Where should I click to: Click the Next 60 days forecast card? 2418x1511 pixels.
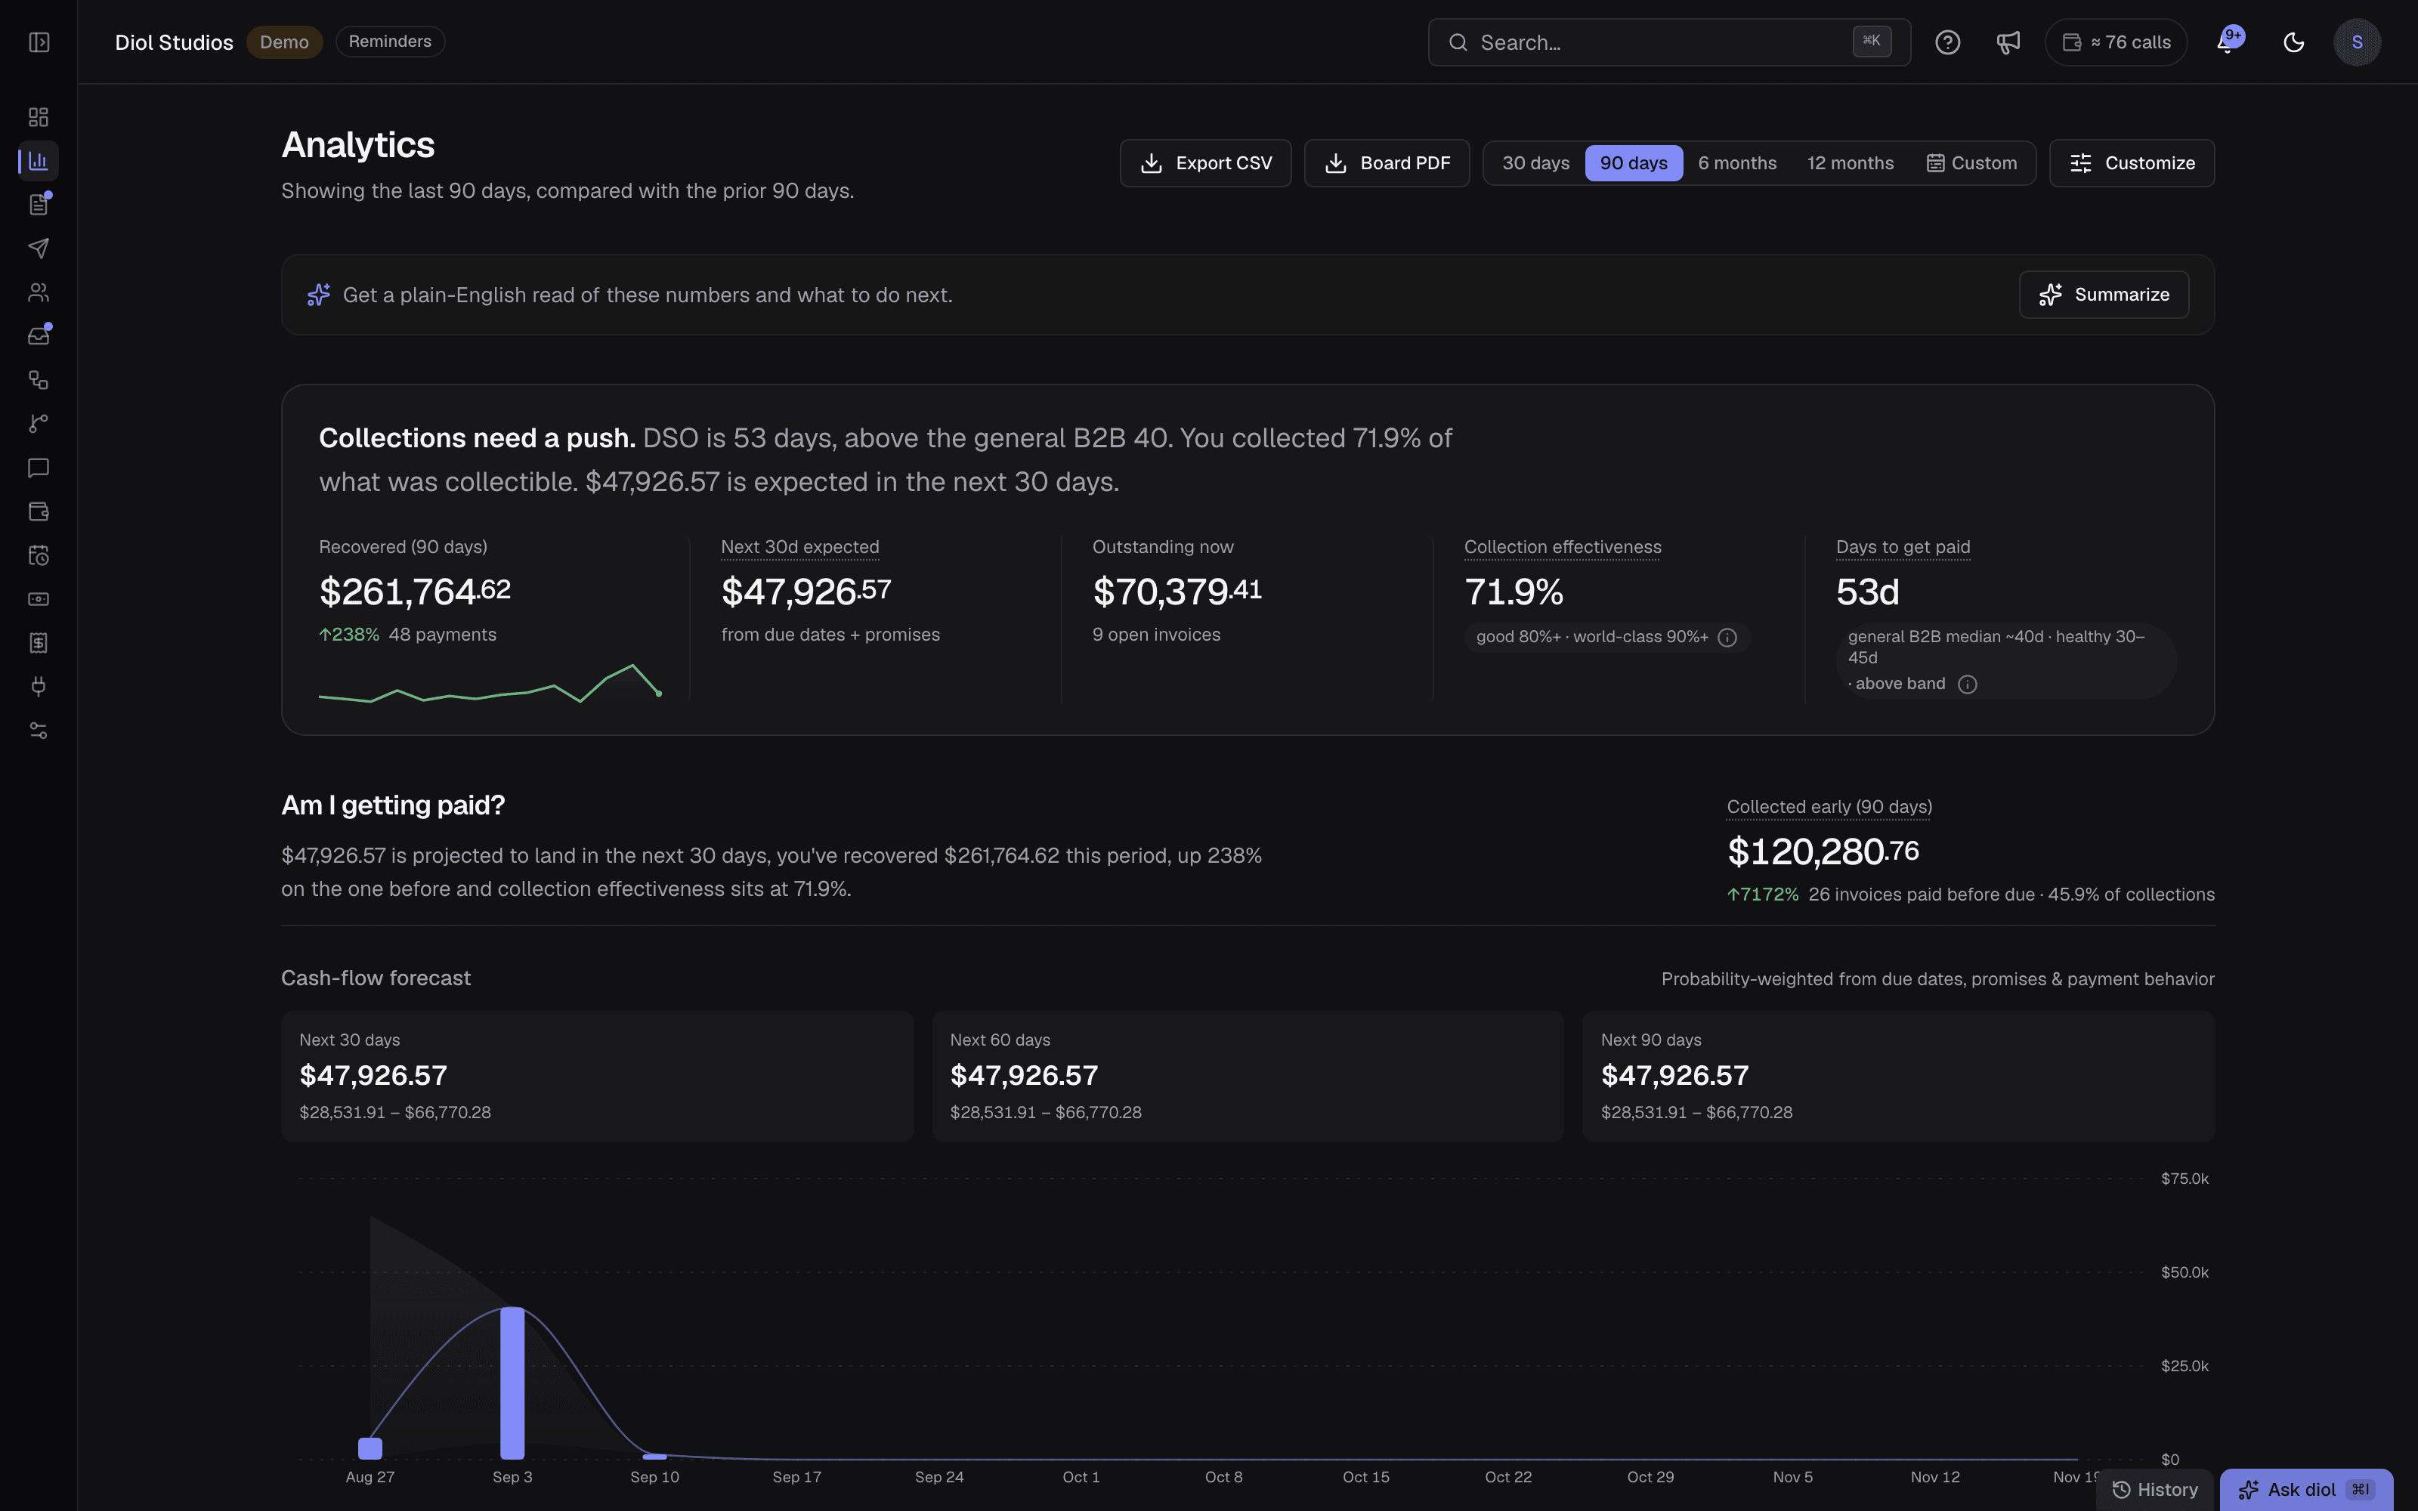tap(1248, 1077)
